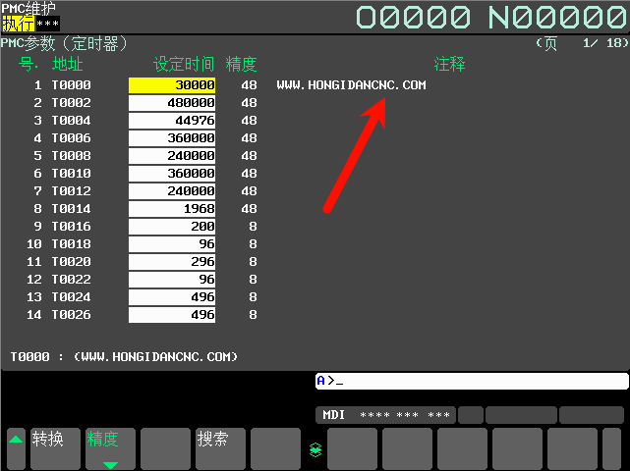Click the T0002 set time value 480000
The width and height of the screenshot is (630, 471).
(x=172, y=103)
